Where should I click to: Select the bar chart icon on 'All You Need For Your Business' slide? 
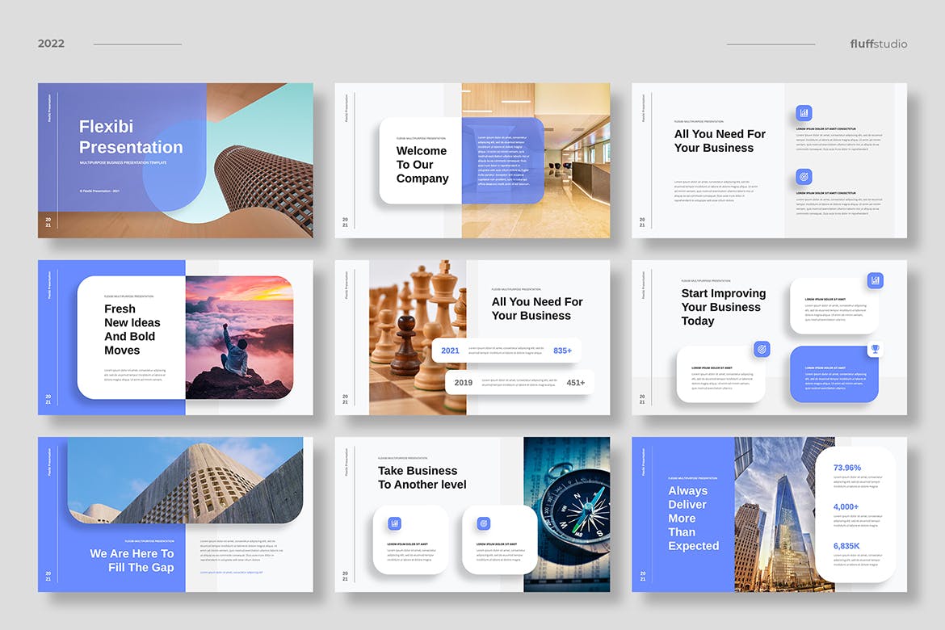tap(804, 113)
